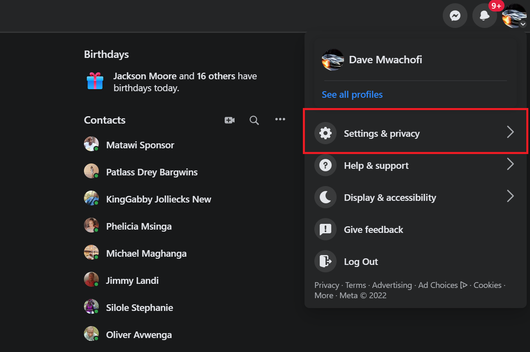Select Display & accessibility menu item
Viewport: 530px width, 352px height.
pyautogui.click(x=416, y=198)
